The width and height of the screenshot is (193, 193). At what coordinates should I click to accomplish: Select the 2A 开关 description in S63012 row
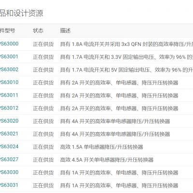(119, 109)
